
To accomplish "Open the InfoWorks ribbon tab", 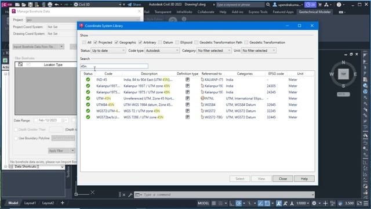I will point(184,12).
